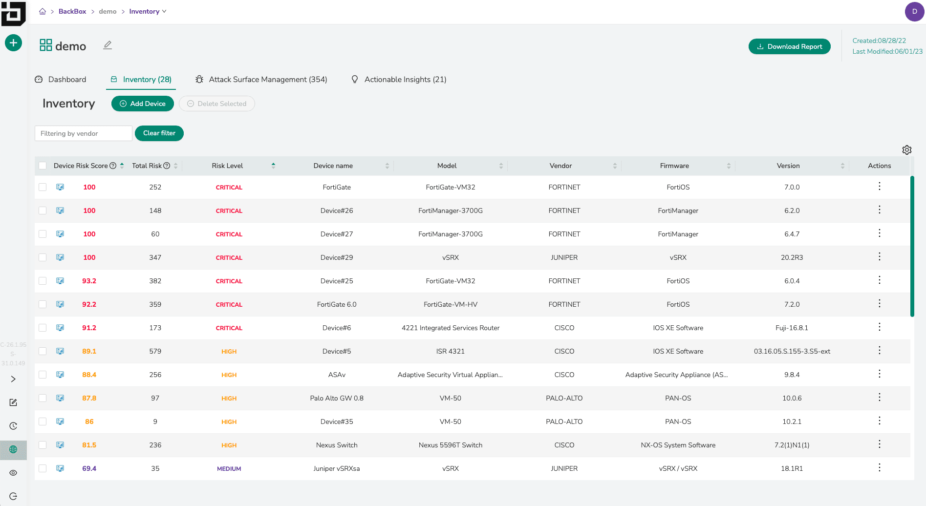Viewport: 926px width, 506px height.
Task: Open actions menu for Palo Alto GW 0.8 row
Action: (879, 397)
